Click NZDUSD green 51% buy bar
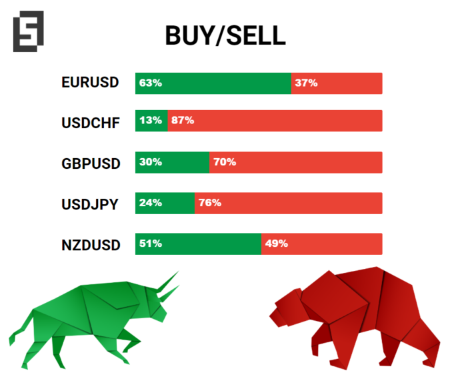 coord(199,244)
